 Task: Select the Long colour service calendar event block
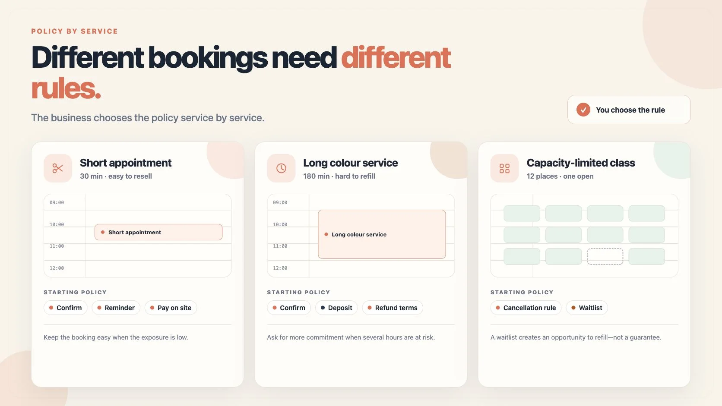coord(382,234)
